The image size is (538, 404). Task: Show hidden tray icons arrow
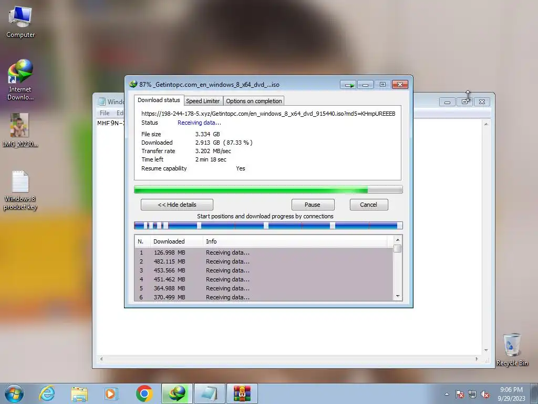[447, 394]
